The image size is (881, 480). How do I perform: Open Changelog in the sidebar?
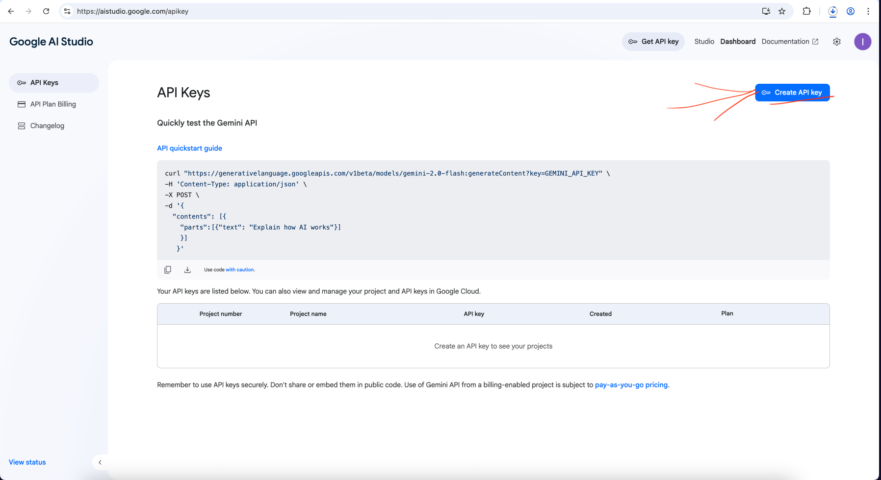click(54, 126)
